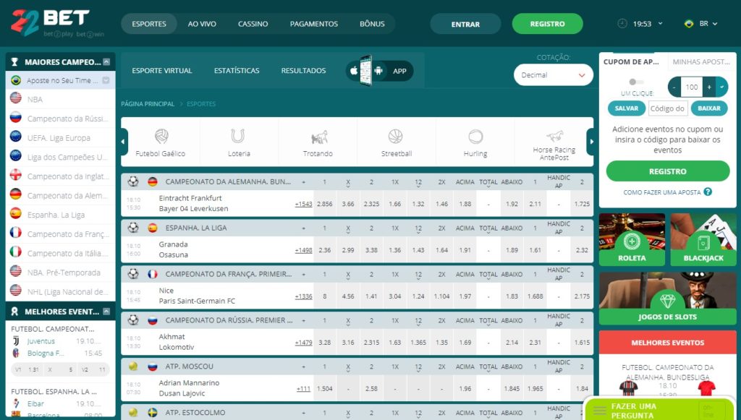Select the Futebol Gaélico sport icon

[161, 137]
